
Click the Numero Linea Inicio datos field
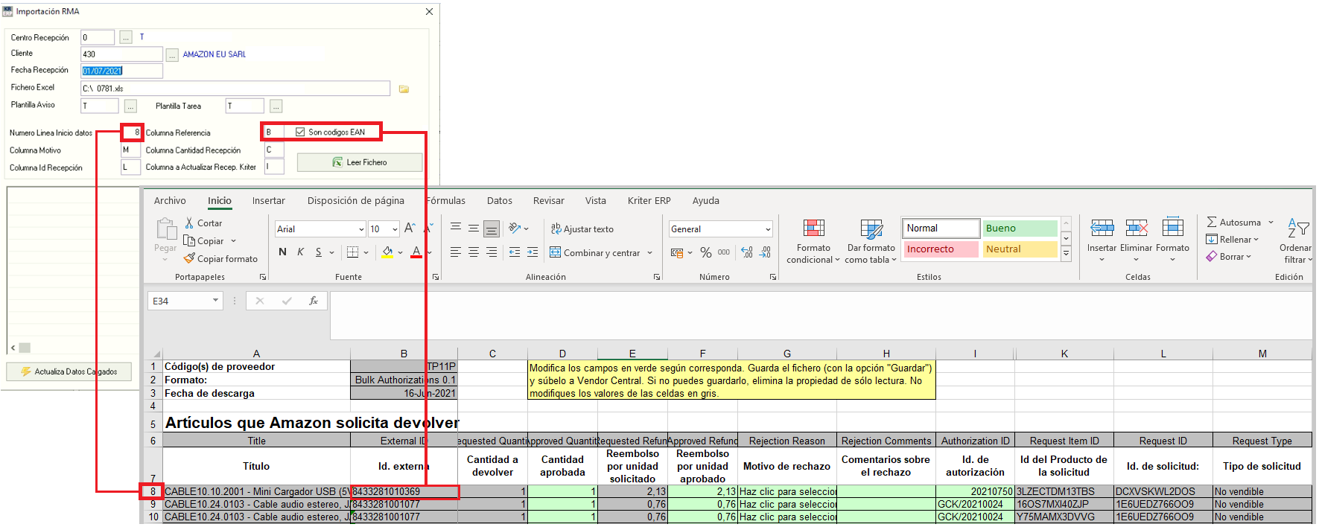(x=132, y=132)
